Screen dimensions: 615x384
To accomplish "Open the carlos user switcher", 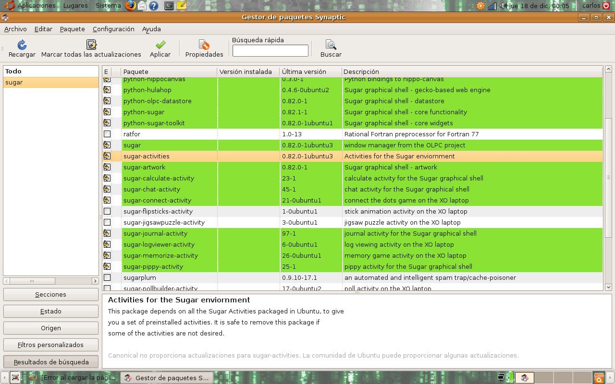I will 591,6.
